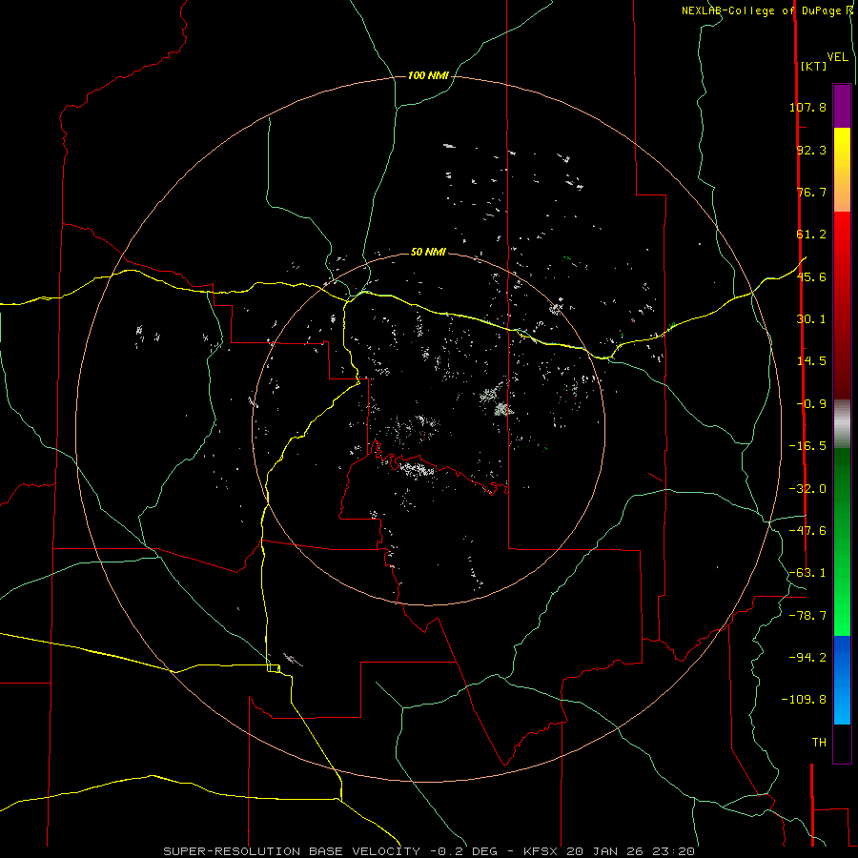Click the 50 NMI range ring label

428,253
